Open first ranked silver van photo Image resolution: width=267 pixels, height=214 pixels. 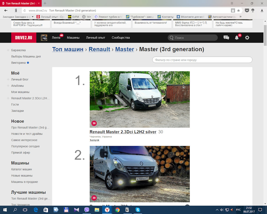pos(140,99)
